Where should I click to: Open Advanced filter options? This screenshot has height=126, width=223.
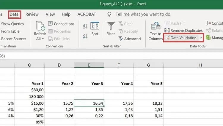(x=130, y=39)
